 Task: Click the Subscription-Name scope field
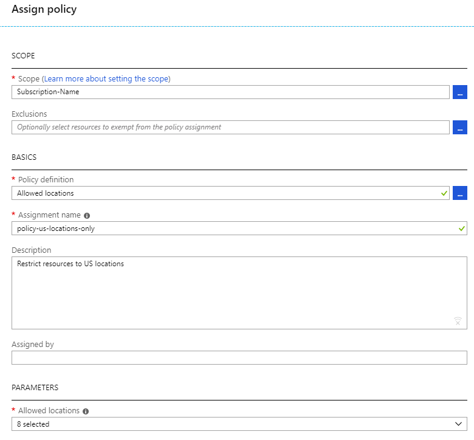click(230, 92)
